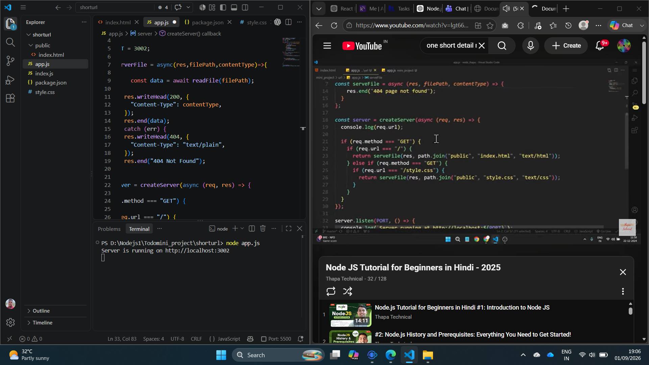Screen dimensions: 649x365
Task: Open the Search view in activity bar
Action: [10, 42]
